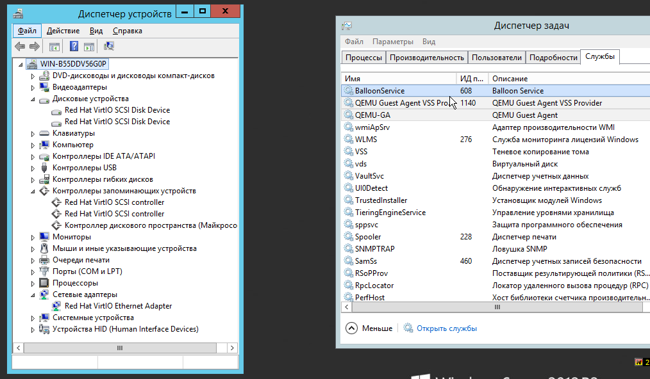650x379 pixels.
Task: Select the TieringEngineService service row
Action: click(496, 213)
